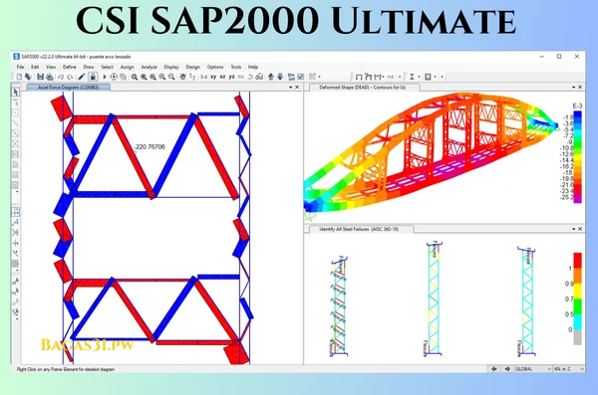The height and width of the screenshot is (395, 598).
Task: Click the blue square Concrete Design icon
Action: (429, 77)
